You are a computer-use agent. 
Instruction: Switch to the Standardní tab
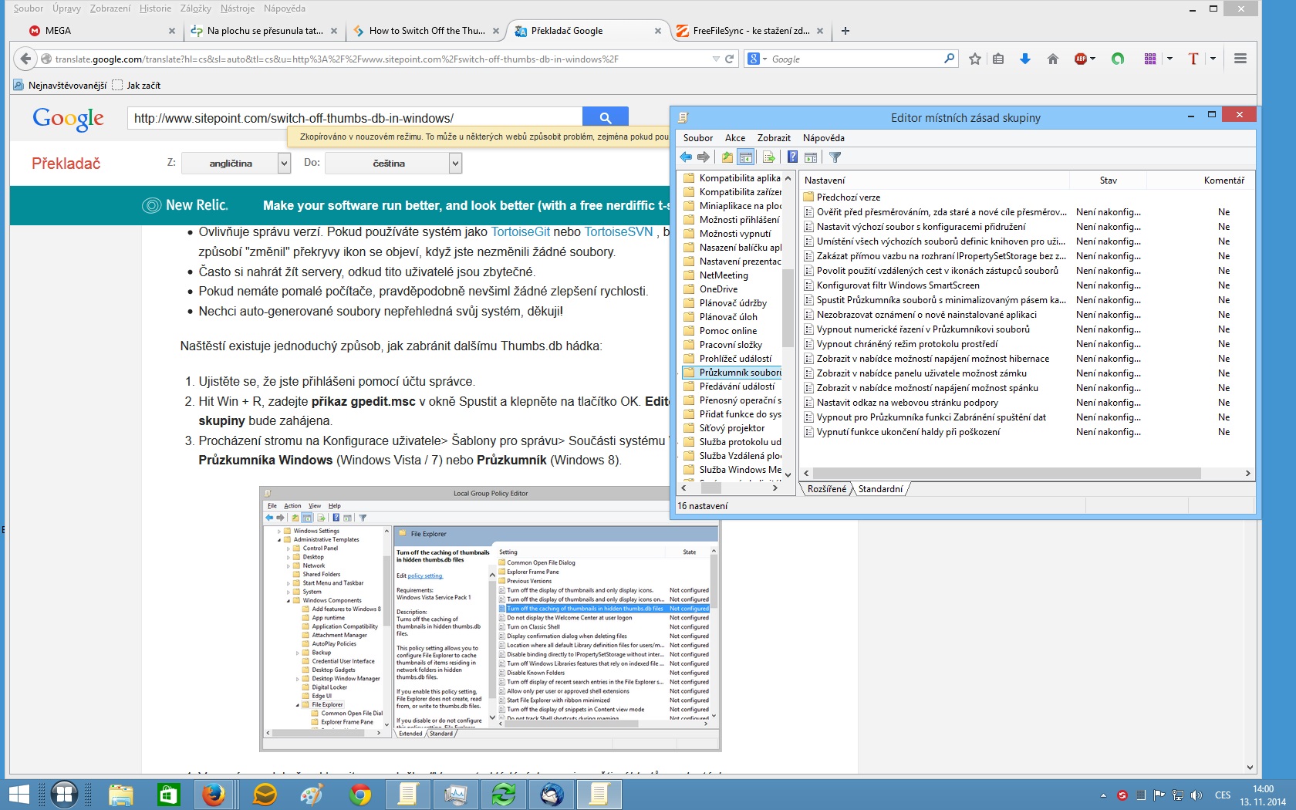(x=880, y=489)
